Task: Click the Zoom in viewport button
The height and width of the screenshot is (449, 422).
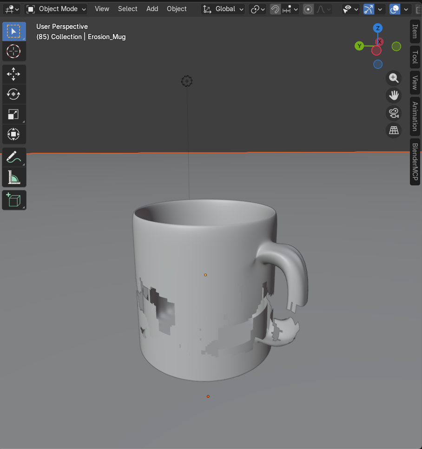Action: pyautogui.click(x=394, y=78)
